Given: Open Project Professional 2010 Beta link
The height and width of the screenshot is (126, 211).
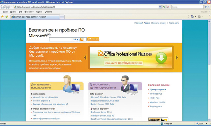Looking at the screenshot, I should (x=105, y=100).
